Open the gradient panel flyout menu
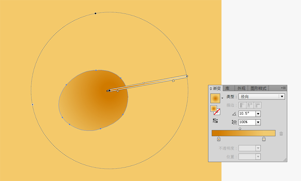The width and height of the screenshot is (301, 181). [x=283, y=88]
